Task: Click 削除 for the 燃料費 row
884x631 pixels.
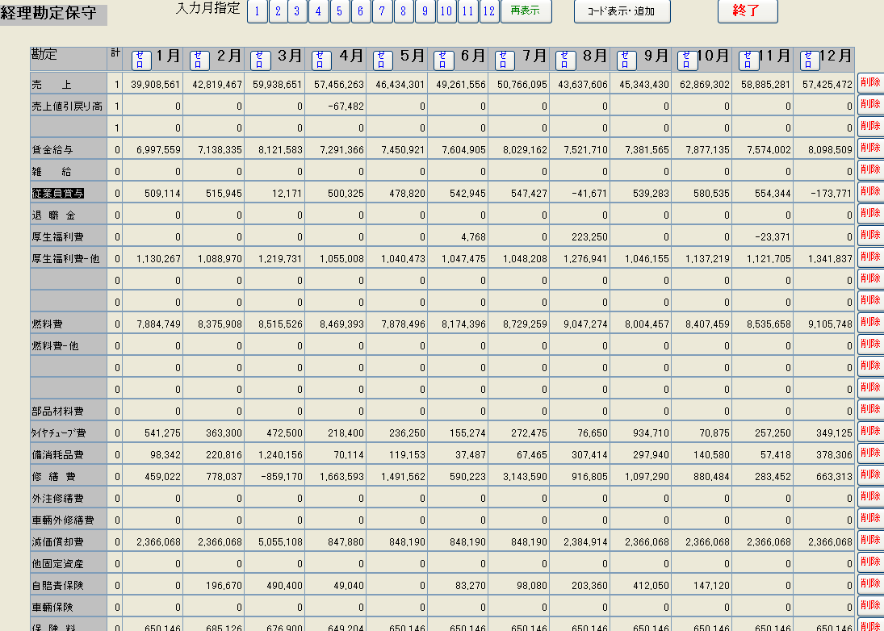Action: click(x=870, y=322)
